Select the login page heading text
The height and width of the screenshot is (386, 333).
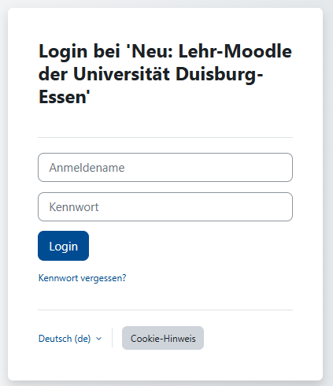pyautogui.click(x=165, y=74)
